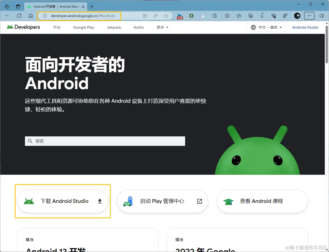
Task: Open the grey triangle extension icon
Action: [203, 16]
